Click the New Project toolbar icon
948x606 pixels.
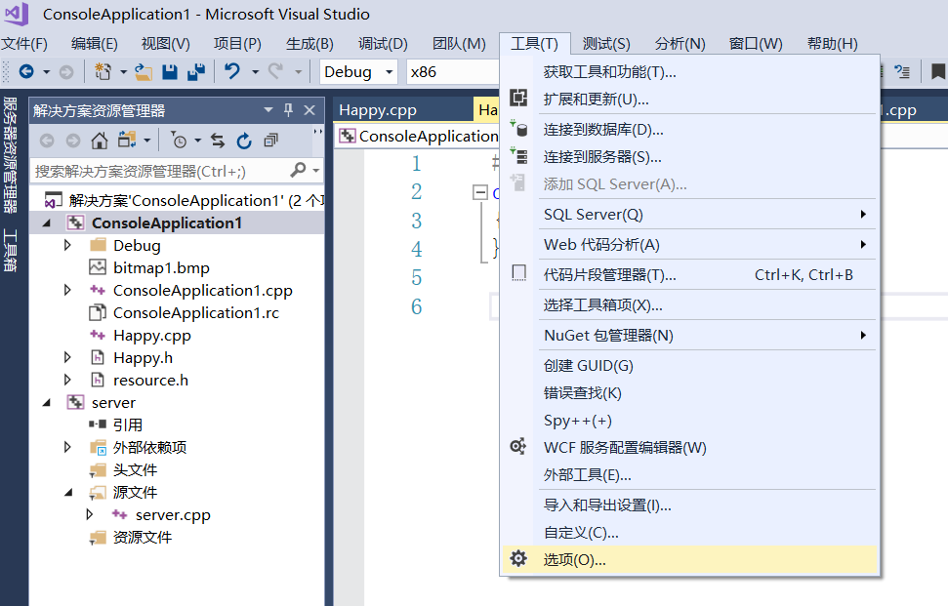click(x=103, y=72)
